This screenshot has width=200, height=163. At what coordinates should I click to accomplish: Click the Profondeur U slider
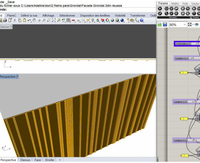[x=187, y=43]
